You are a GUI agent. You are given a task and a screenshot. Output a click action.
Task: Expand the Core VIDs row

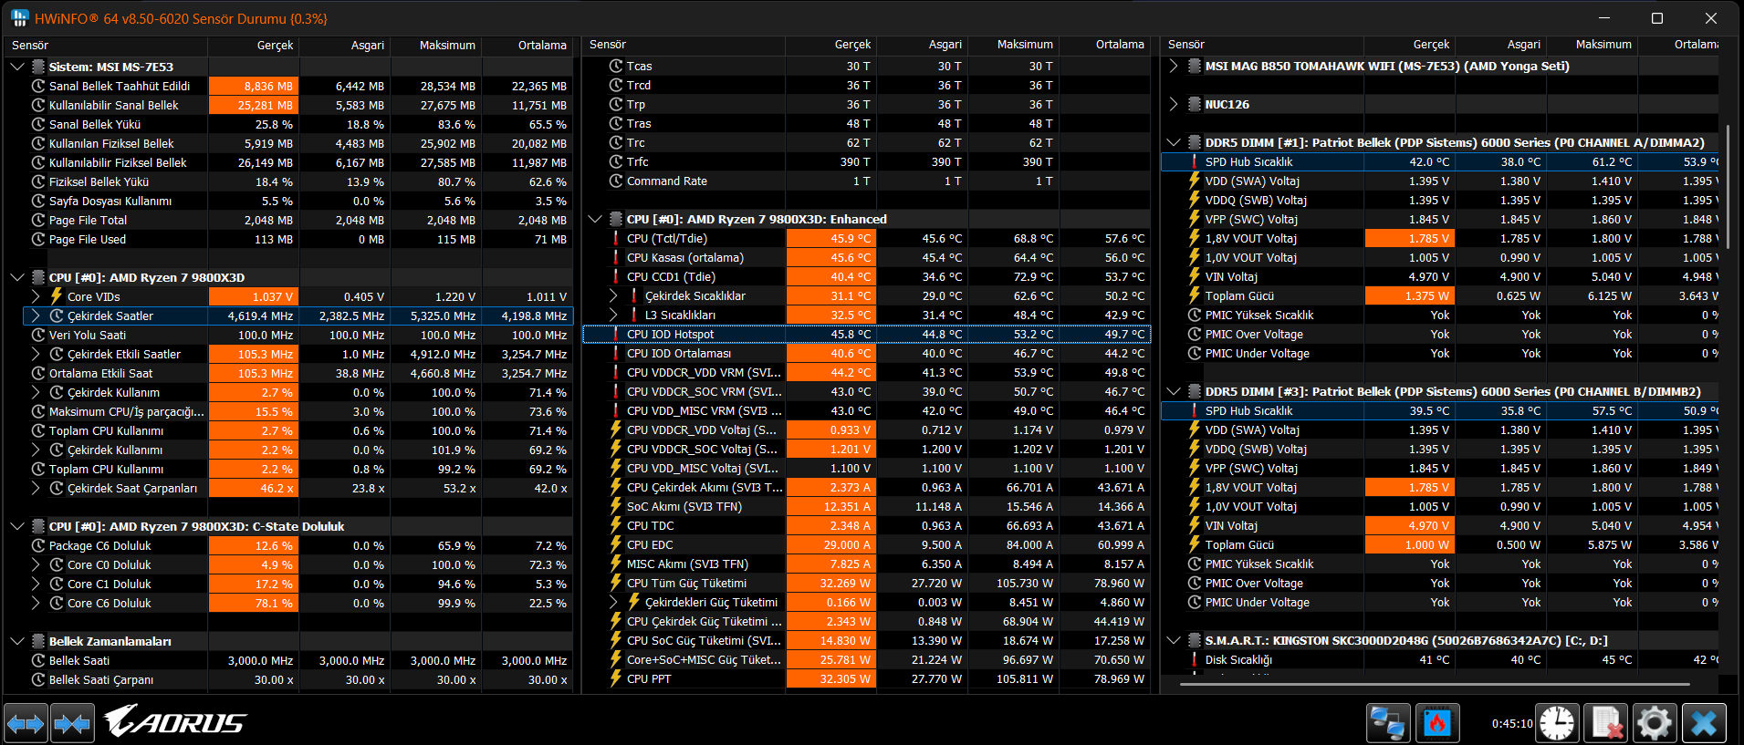click(36, 296)
